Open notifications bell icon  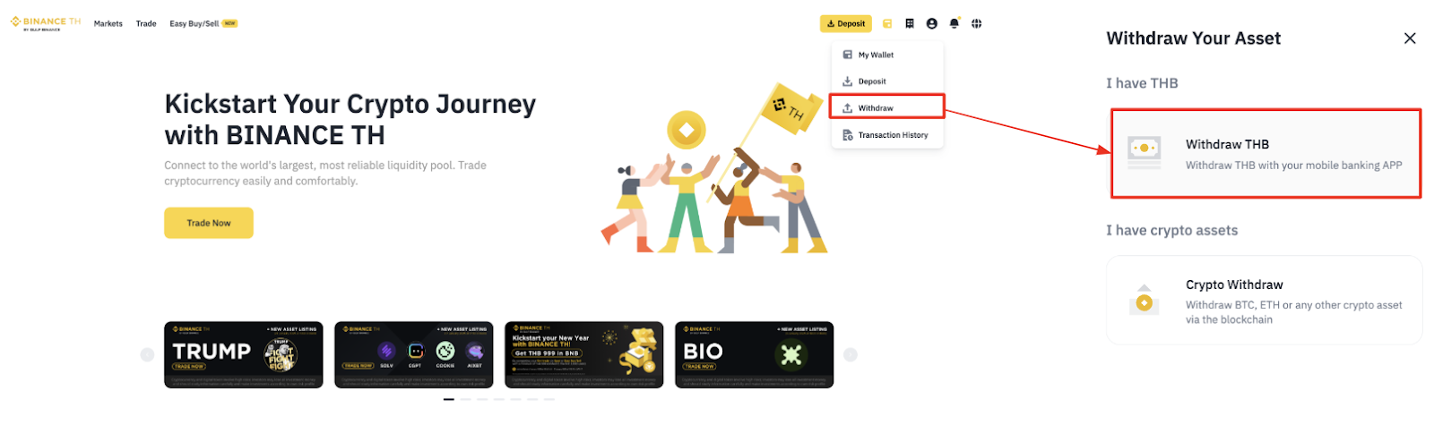click(x=955, y=24)
